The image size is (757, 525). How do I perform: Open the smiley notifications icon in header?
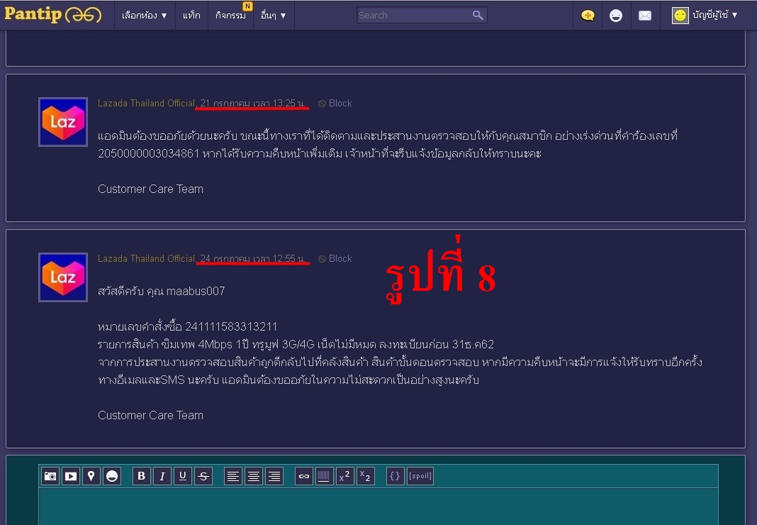616,16
